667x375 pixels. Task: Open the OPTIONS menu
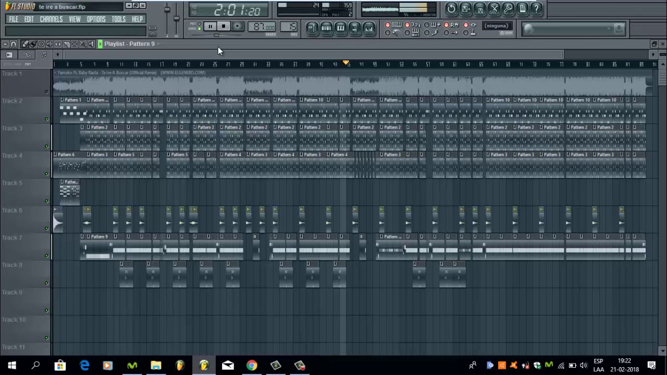click(96, 19)
